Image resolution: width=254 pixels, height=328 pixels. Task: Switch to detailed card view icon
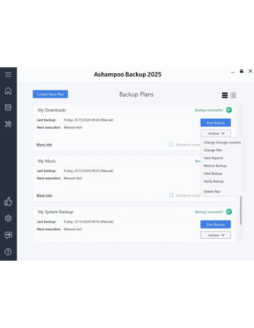click(225, 95)
